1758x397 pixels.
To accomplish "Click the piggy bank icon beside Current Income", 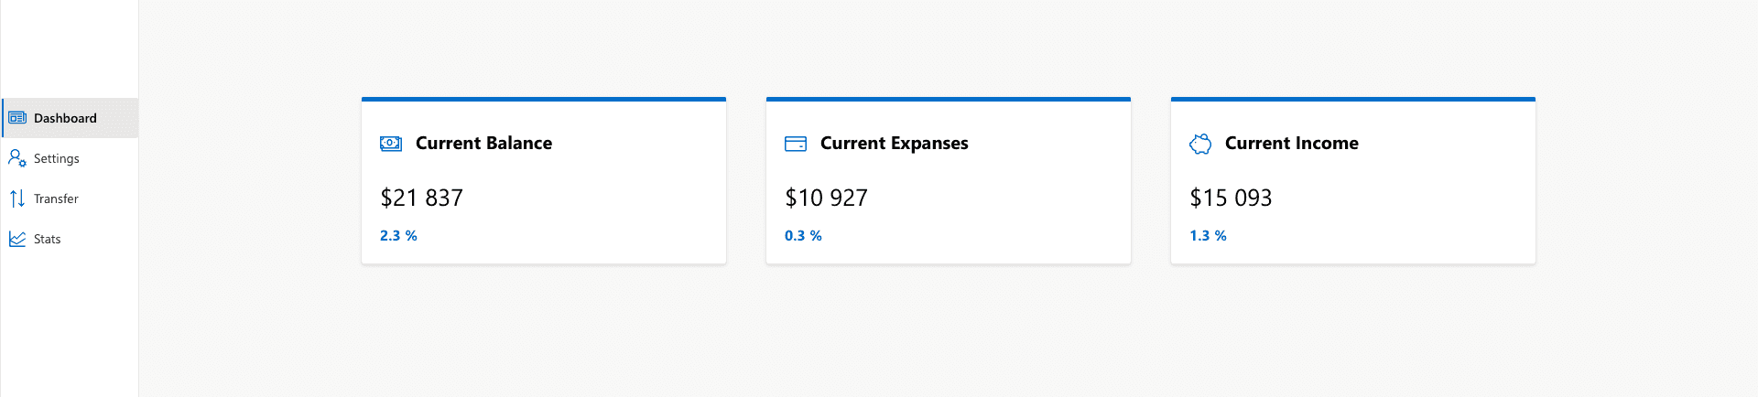I will coord(1200,144).
